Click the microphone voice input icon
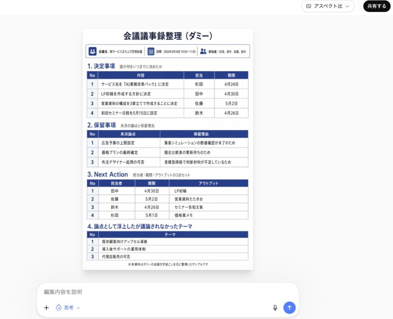393x319 pixels. 275,307
